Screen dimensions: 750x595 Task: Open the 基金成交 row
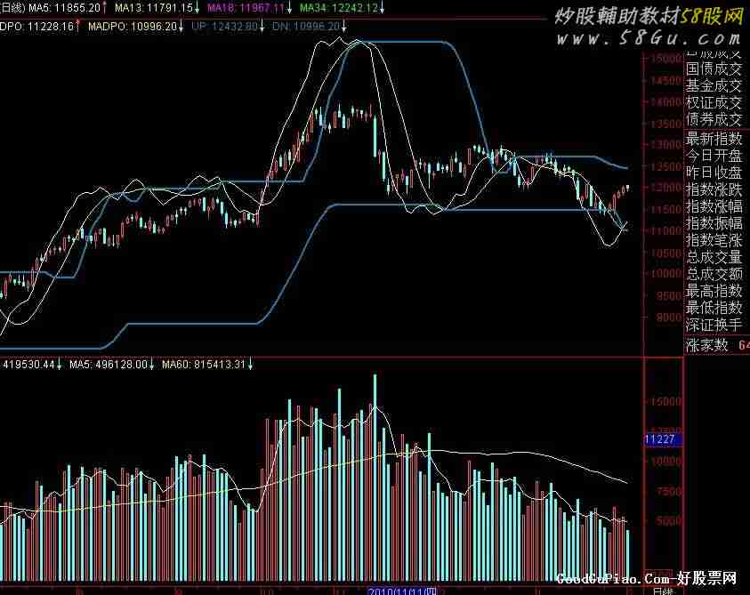point(713,85)
